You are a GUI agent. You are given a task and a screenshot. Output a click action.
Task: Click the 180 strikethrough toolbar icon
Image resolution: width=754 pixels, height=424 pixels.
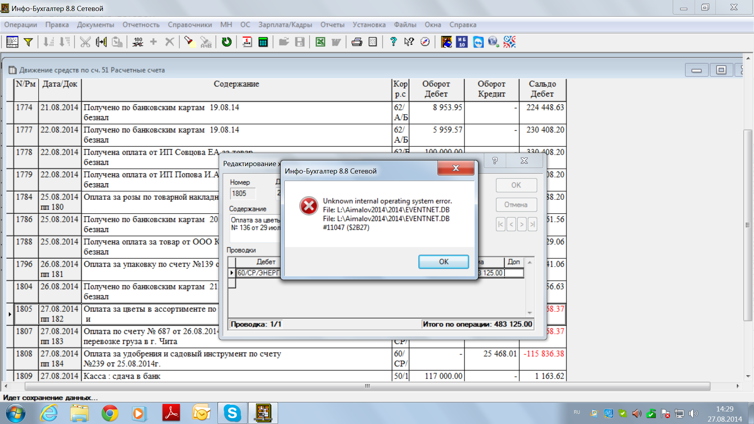click(138, 42)
